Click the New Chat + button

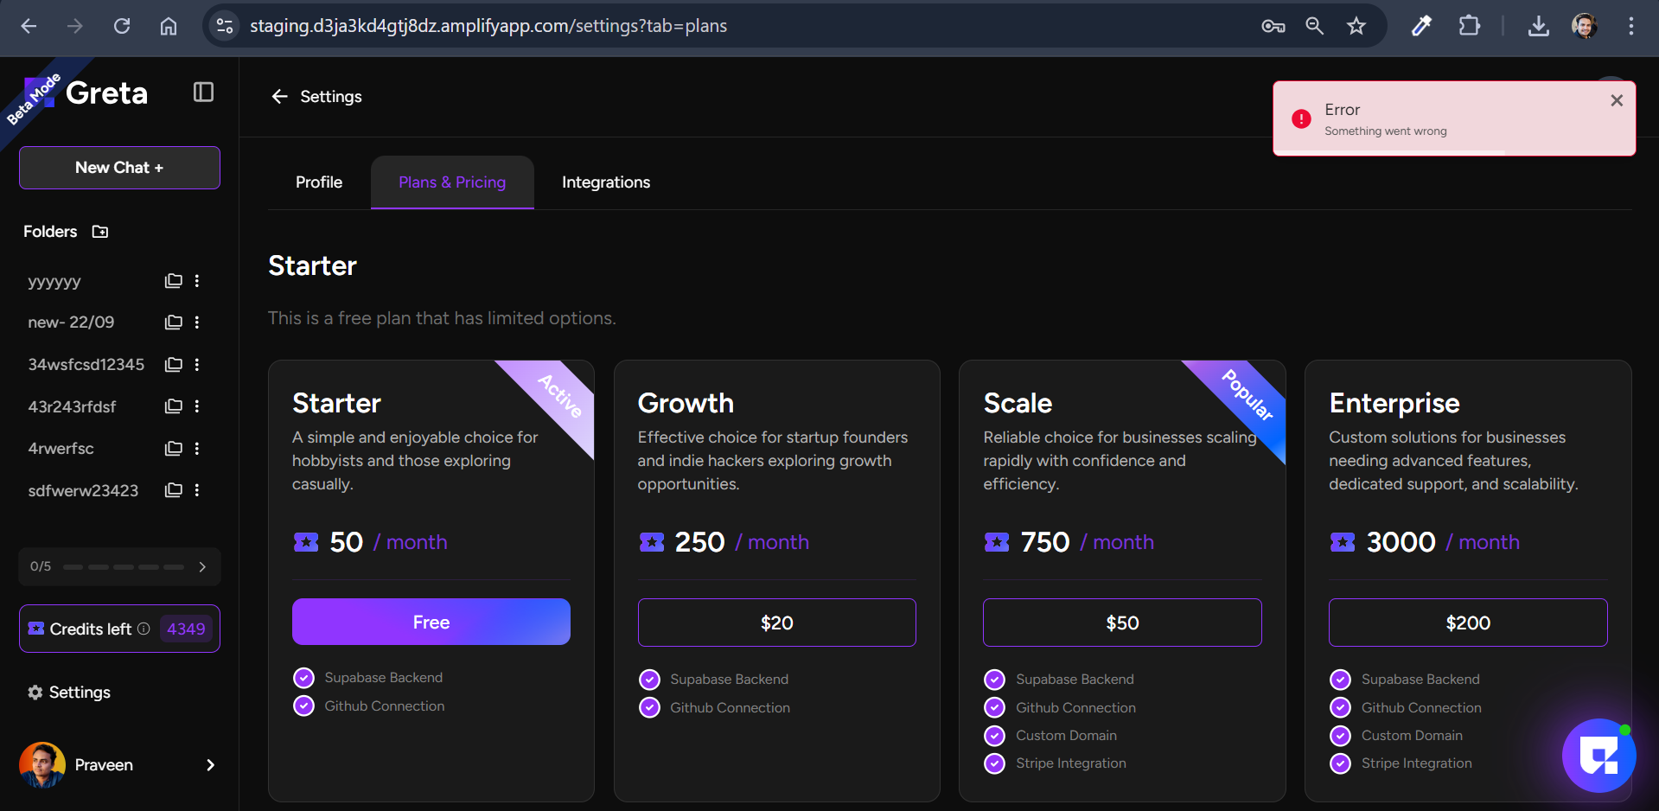pyautogui.click(x=119, y=168)
